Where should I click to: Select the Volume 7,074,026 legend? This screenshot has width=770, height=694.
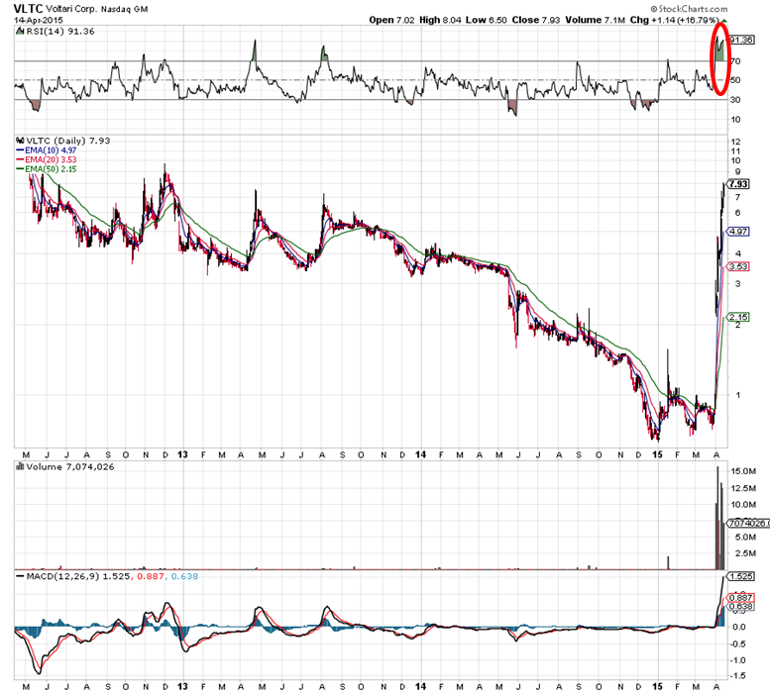click(x=69, y=467)
